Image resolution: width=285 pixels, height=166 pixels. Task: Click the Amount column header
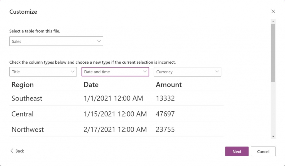(x=168, y=85)
